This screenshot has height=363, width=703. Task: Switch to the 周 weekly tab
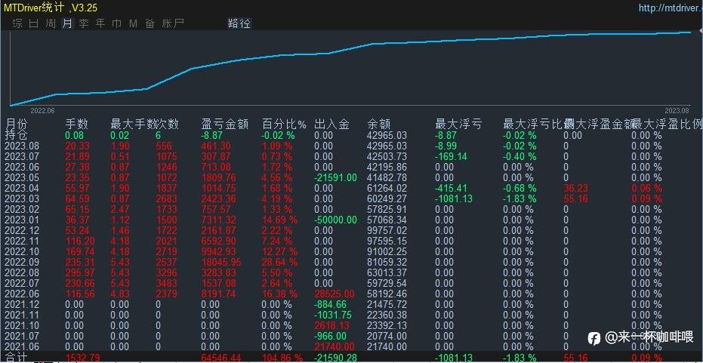(51, 23)
